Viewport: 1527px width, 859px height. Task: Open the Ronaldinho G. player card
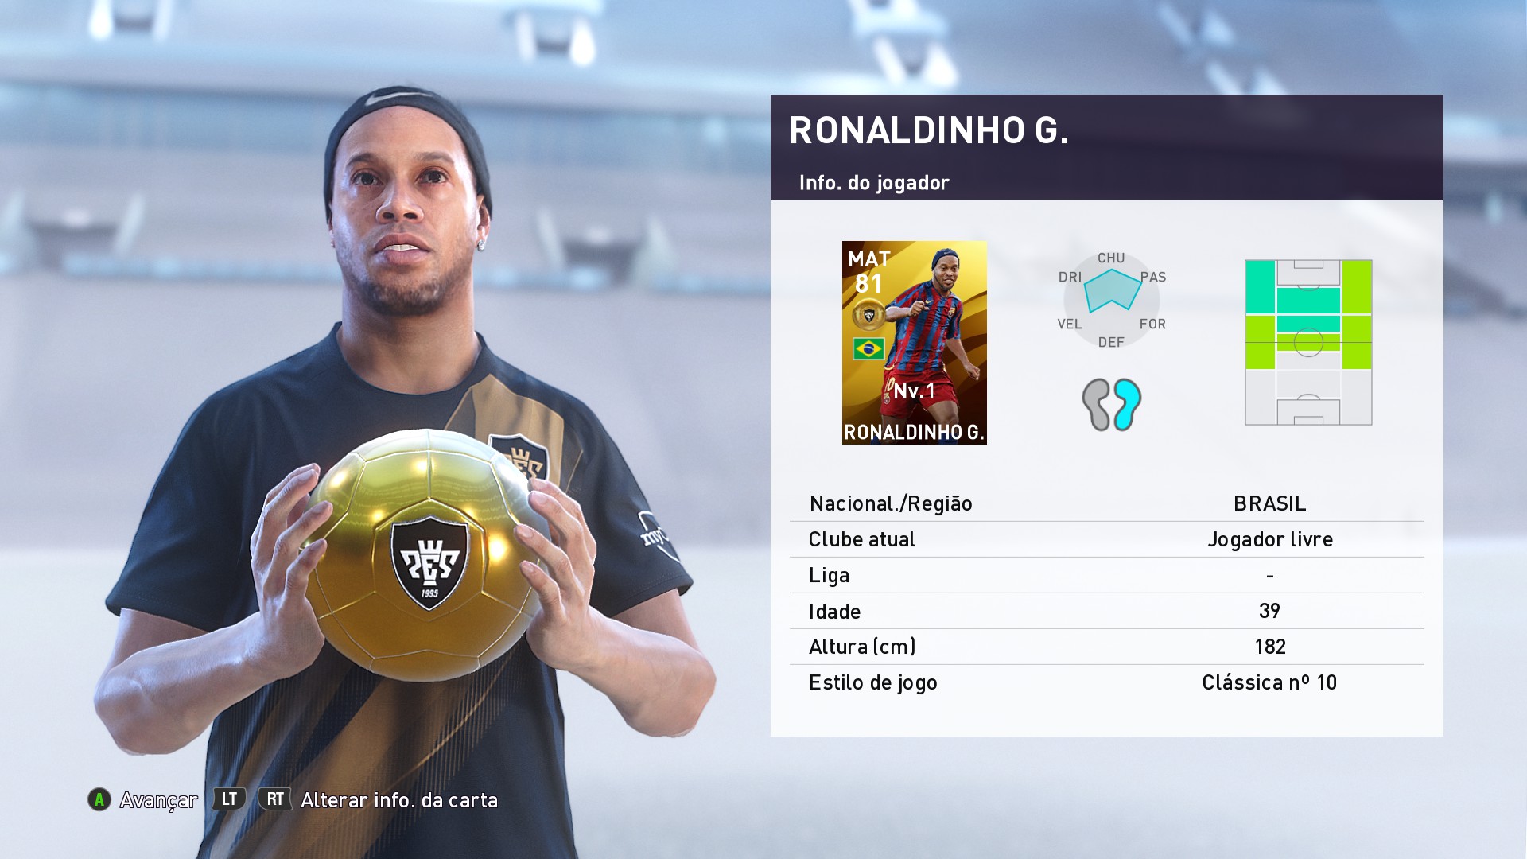(915, 342)
